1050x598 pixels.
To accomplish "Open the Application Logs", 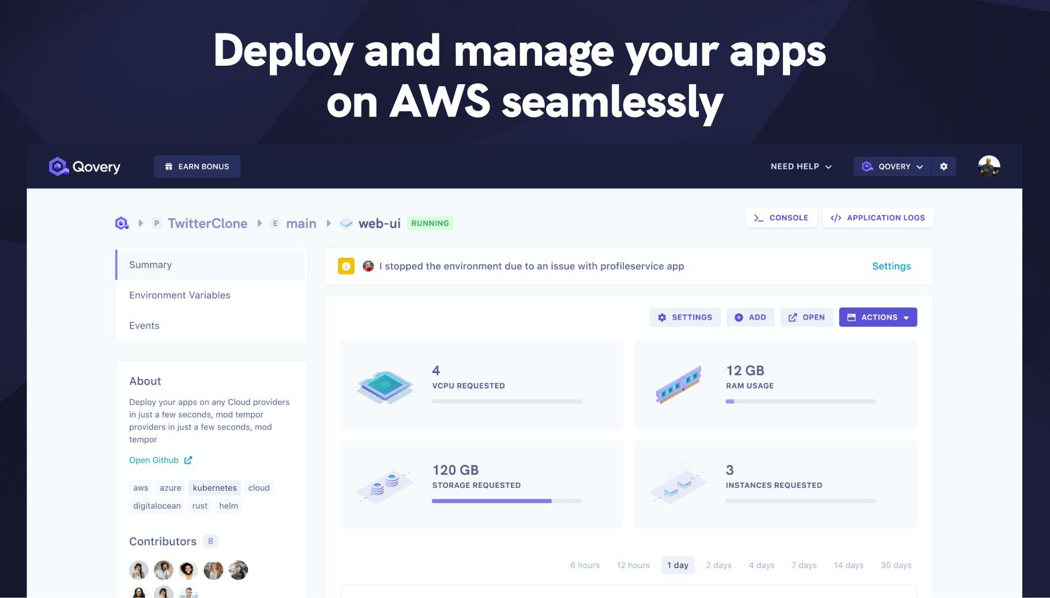I will pos(878,218).
